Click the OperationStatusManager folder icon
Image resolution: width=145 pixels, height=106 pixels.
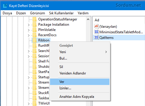coord(34,19)
